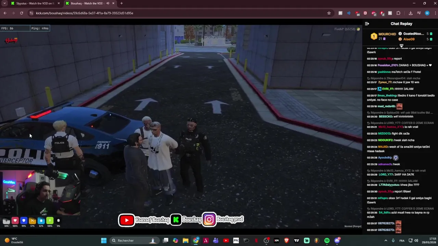Switch FRA keyboard language
This screenshot has width=438, height=246.
coord(402,241)
